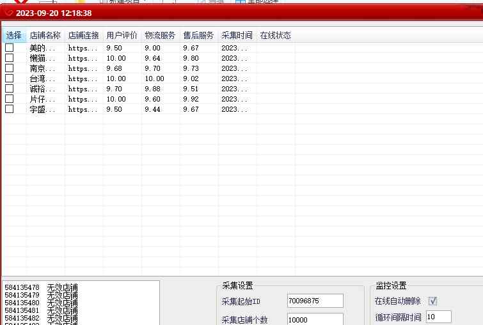Click the 采集时间 column header
The image size is (483, 325).
pyautogui.click(x=237, y=36)
